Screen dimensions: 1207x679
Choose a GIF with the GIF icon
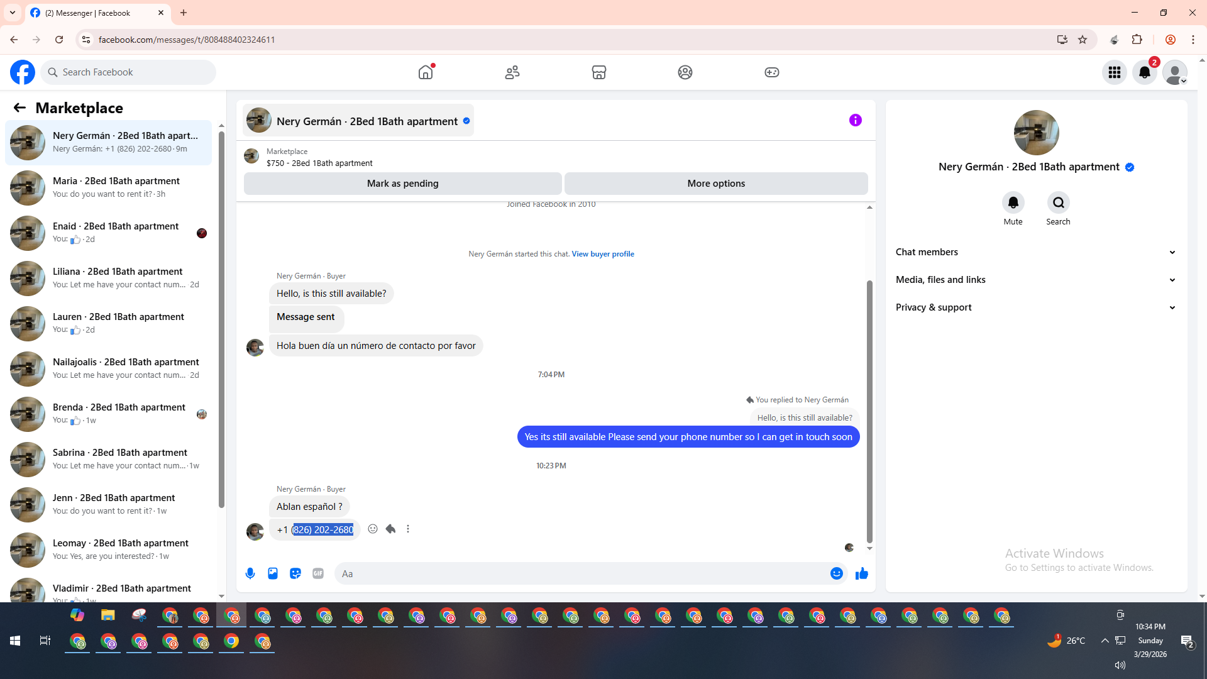[318, 573]
